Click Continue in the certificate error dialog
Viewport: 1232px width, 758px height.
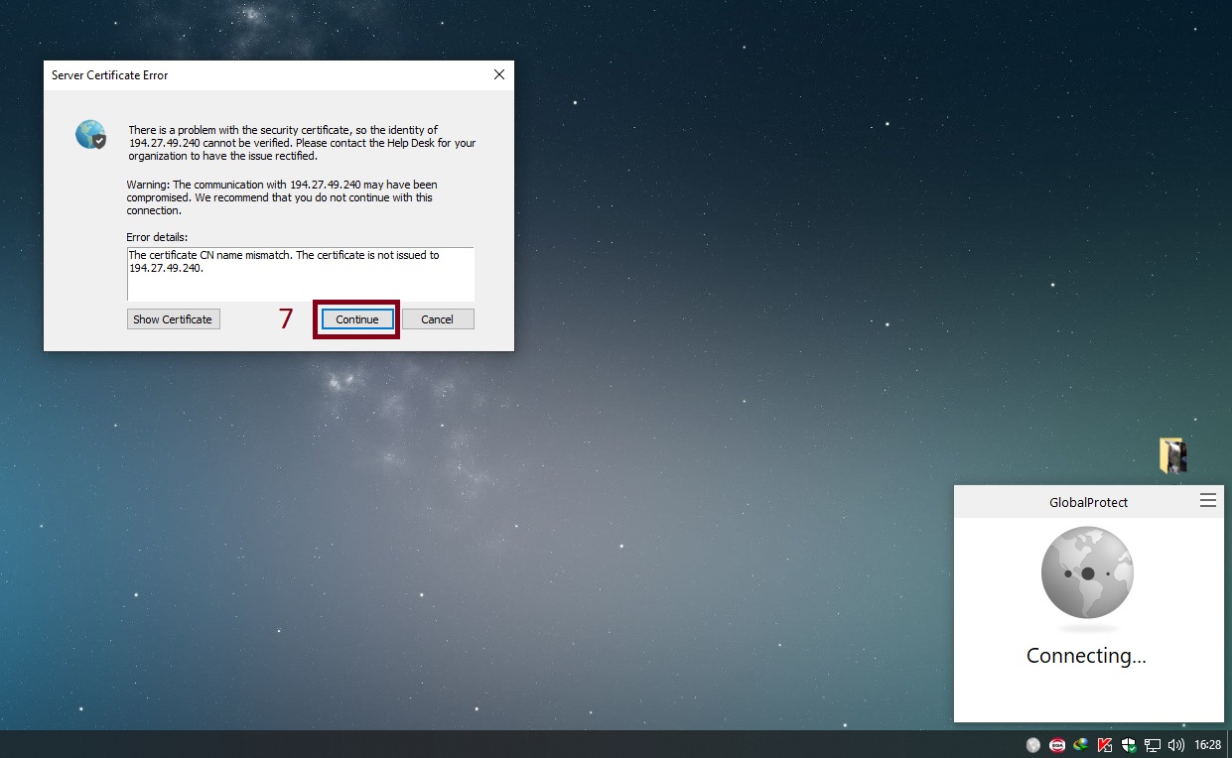(x=357, y=319)
